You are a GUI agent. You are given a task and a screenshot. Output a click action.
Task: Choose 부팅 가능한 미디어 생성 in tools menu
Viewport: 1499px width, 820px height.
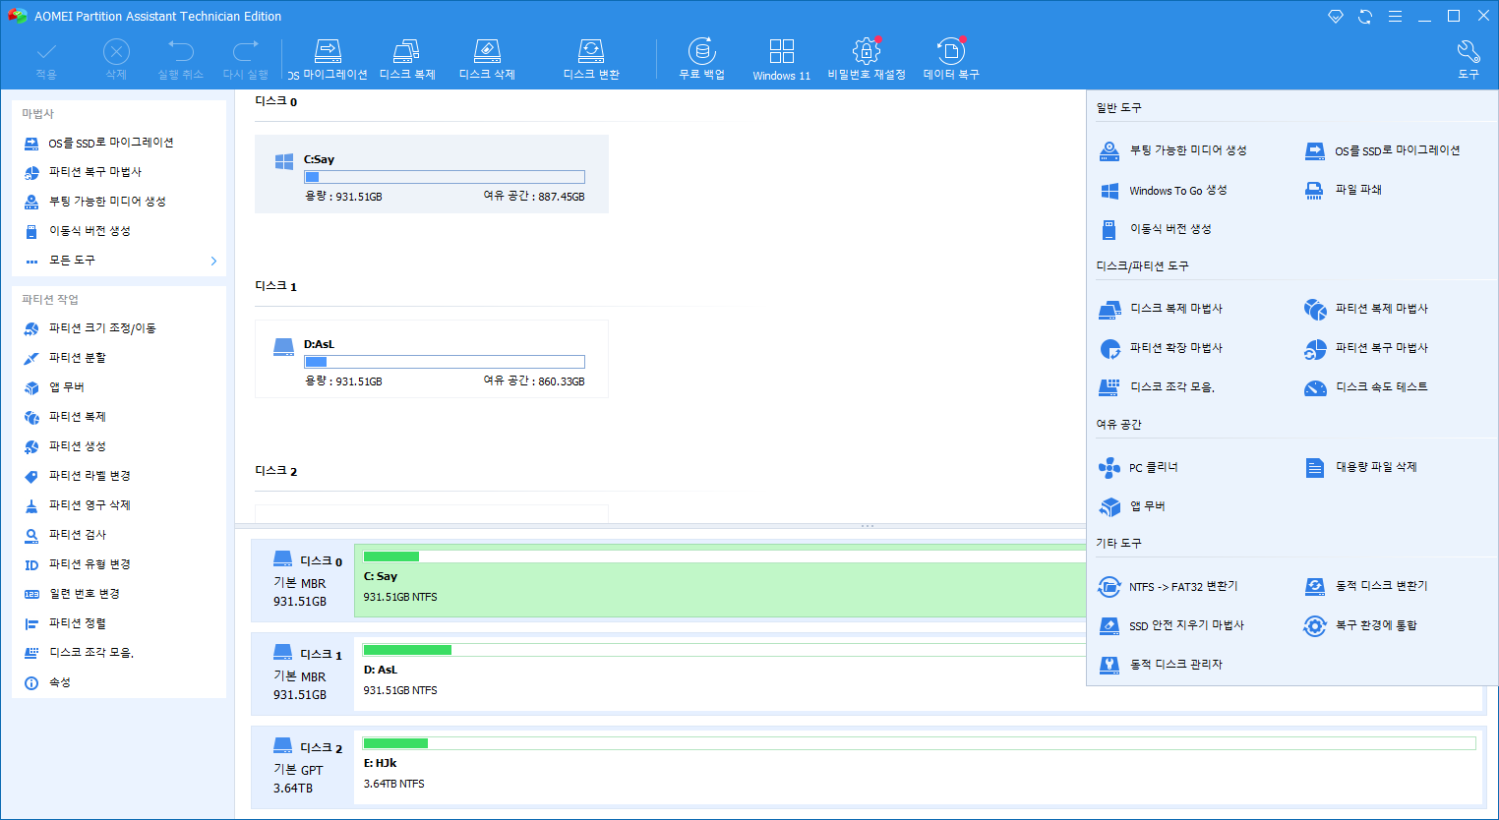(x=1172, y=150)
